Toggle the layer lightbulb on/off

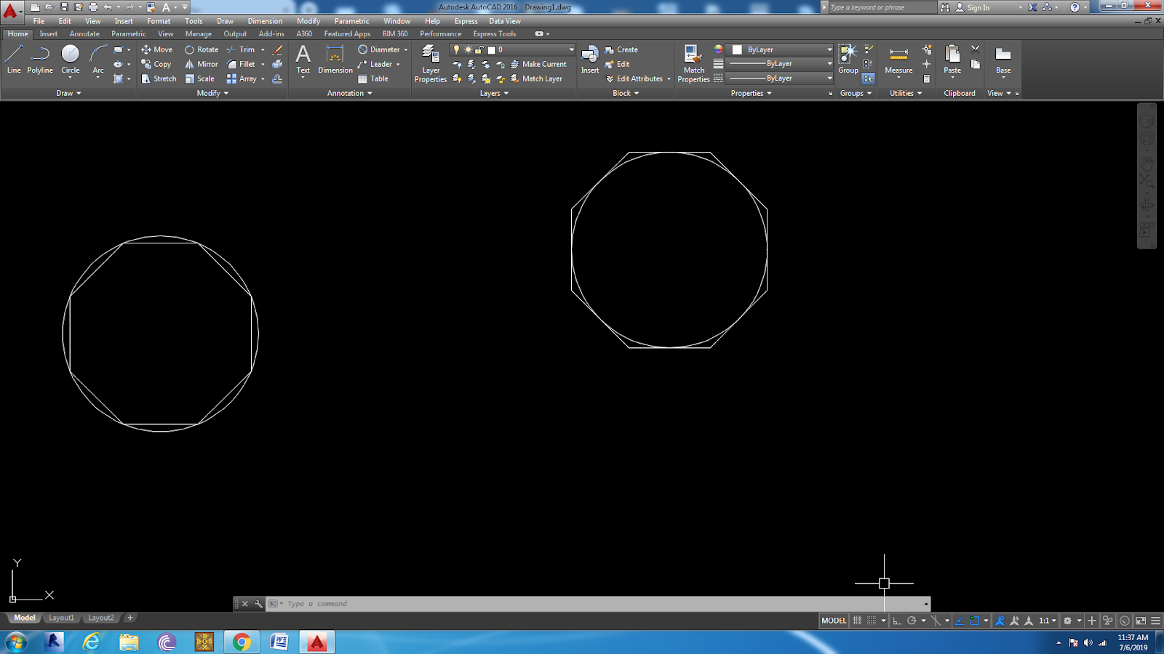456,49
